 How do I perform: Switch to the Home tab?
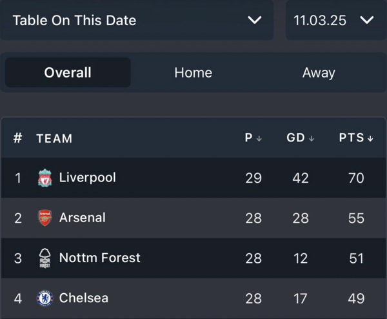(193, 72)
